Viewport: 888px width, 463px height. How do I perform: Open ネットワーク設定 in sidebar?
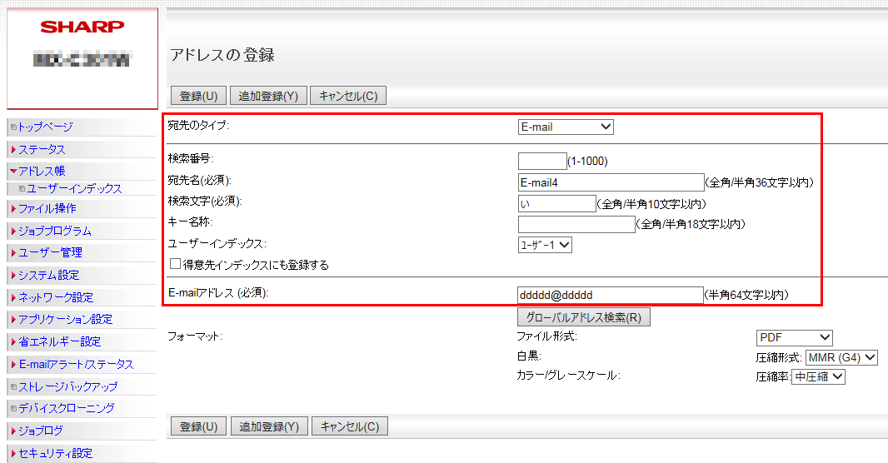click(x=56, y=297)
